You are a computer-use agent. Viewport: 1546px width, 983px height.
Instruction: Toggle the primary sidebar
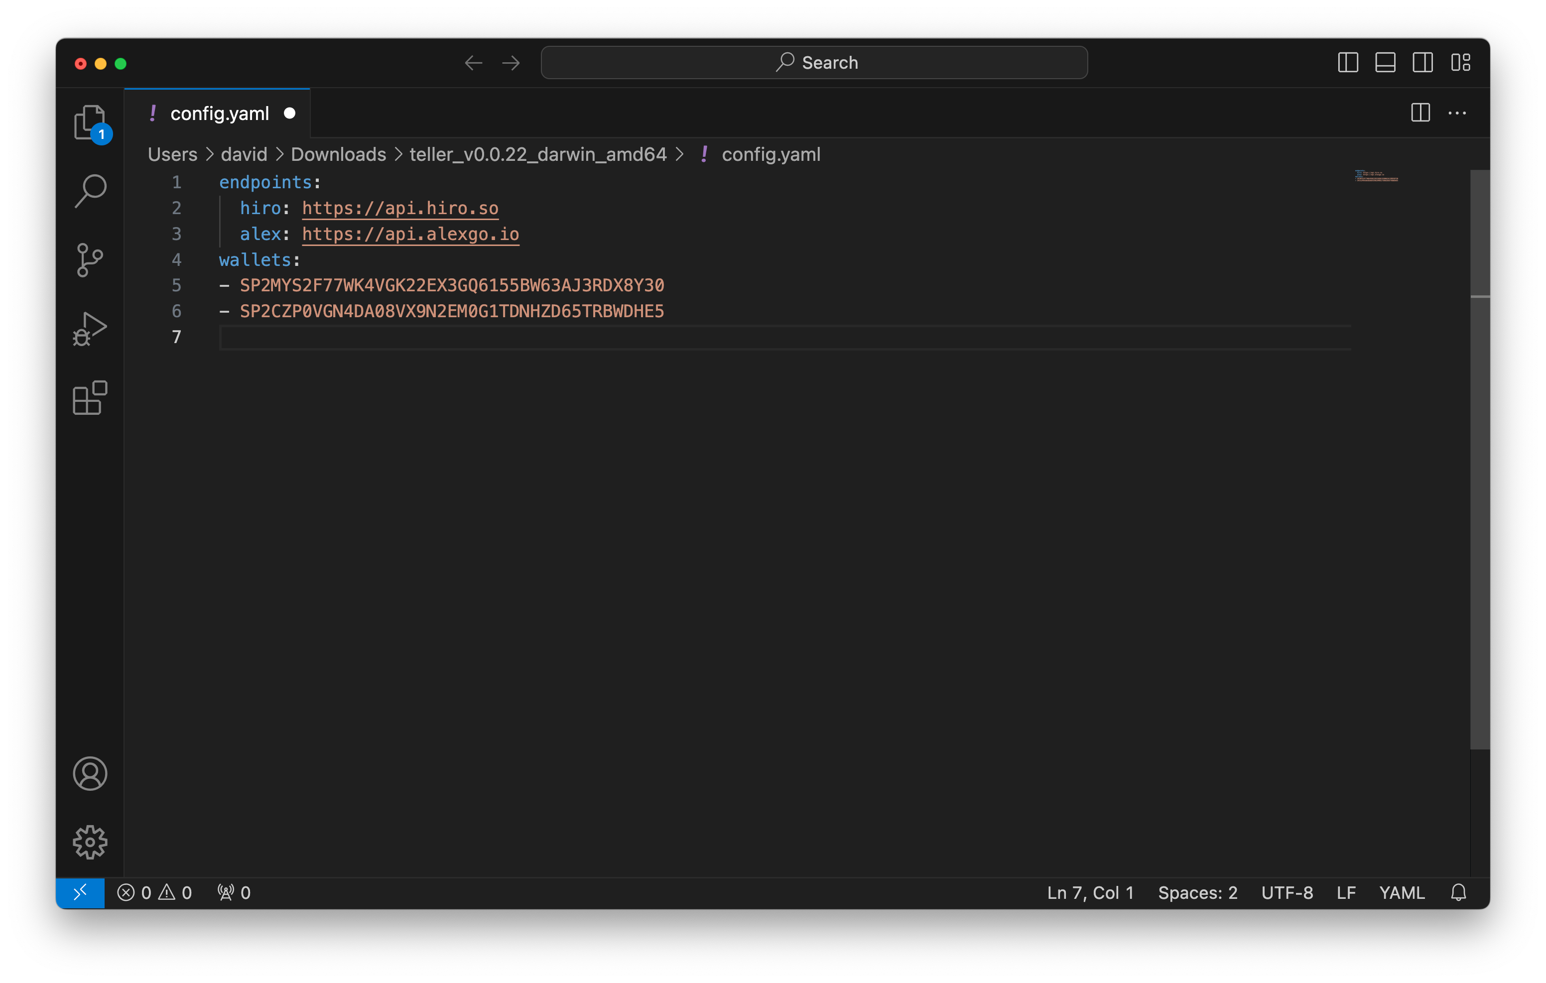pyautogui.click(x=1348, y=62)
